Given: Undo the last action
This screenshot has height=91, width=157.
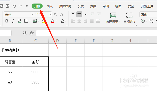Looking at the screenshot, I should click(14, 6).
